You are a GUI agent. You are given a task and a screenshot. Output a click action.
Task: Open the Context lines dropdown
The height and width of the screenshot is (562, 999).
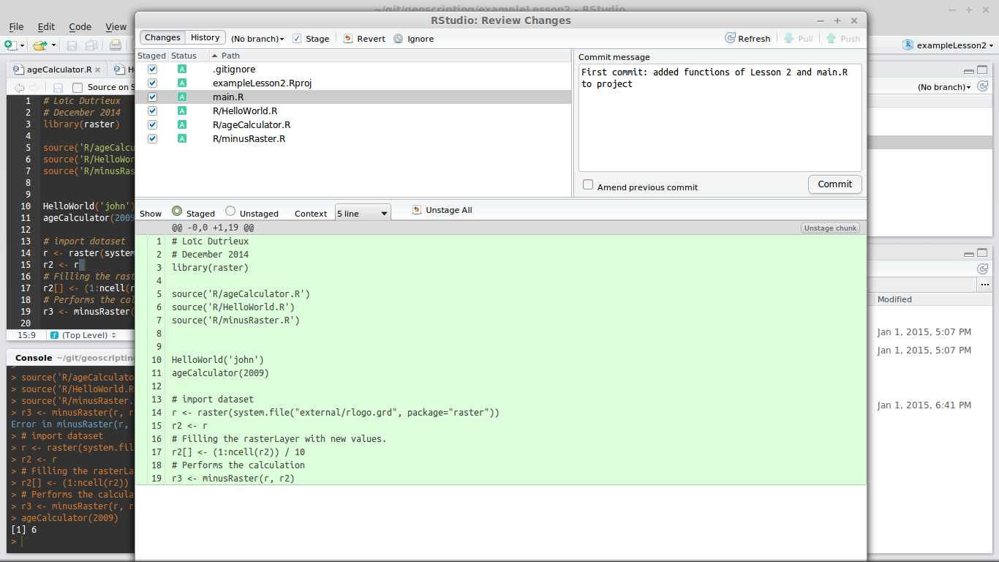click(x=362, y=211)
